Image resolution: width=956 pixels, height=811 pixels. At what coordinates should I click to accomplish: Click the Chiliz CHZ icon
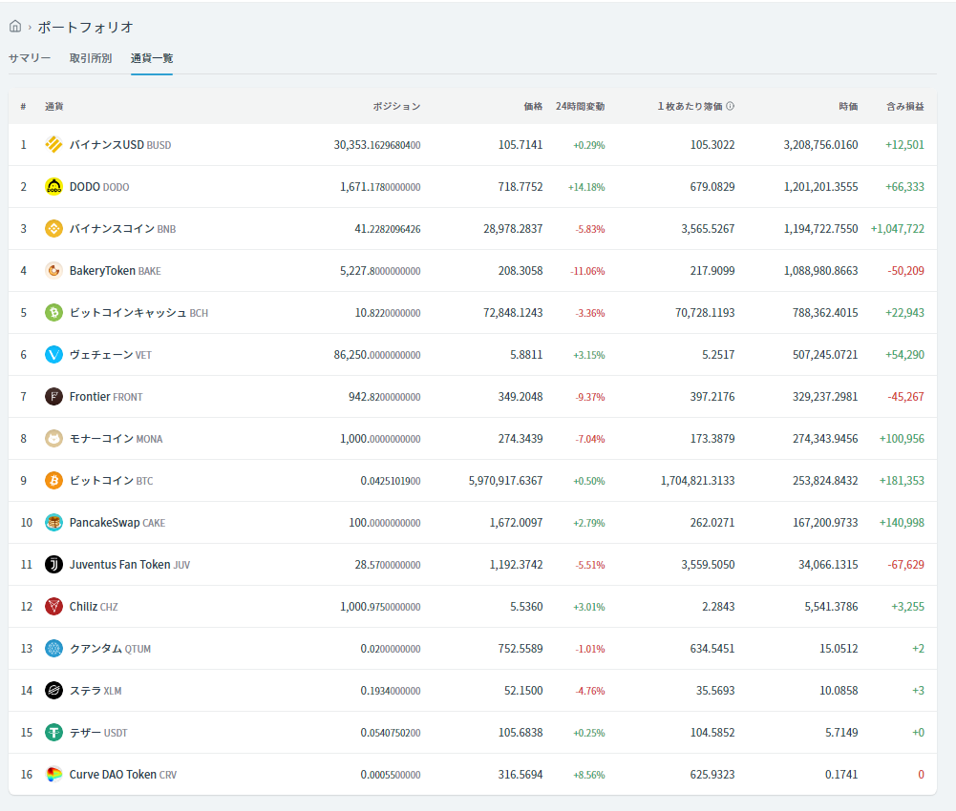click(x=53, y=607)
